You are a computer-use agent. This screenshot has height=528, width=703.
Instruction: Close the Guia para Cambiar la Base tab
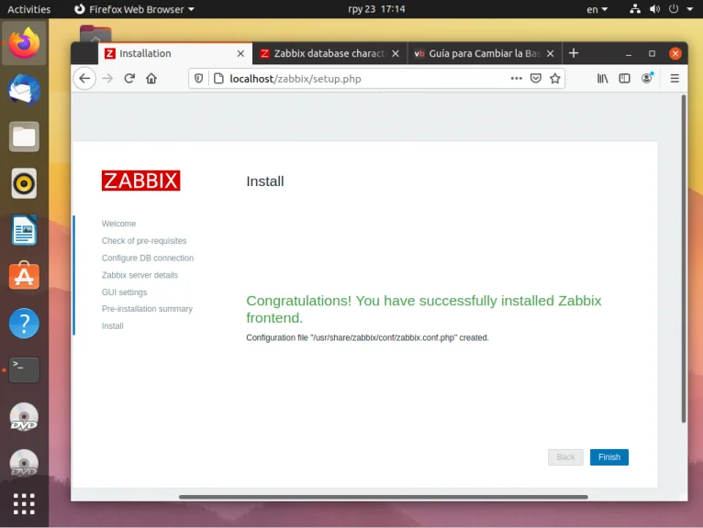coord(551,54)
